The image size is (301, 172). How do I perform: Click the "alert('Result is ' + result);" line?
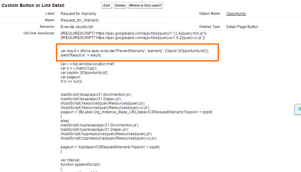point(81,55)
